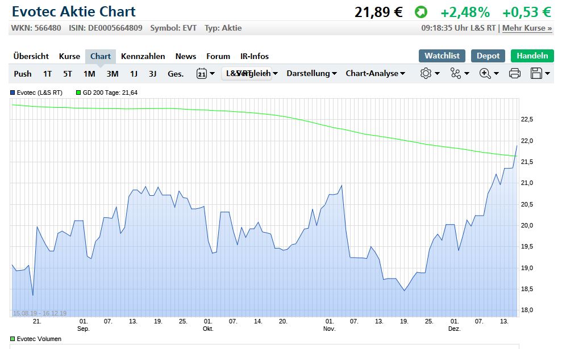The height and width of the screenshot is (349, 562).
Task: Open the Übersicht tab
Action: 31,56
